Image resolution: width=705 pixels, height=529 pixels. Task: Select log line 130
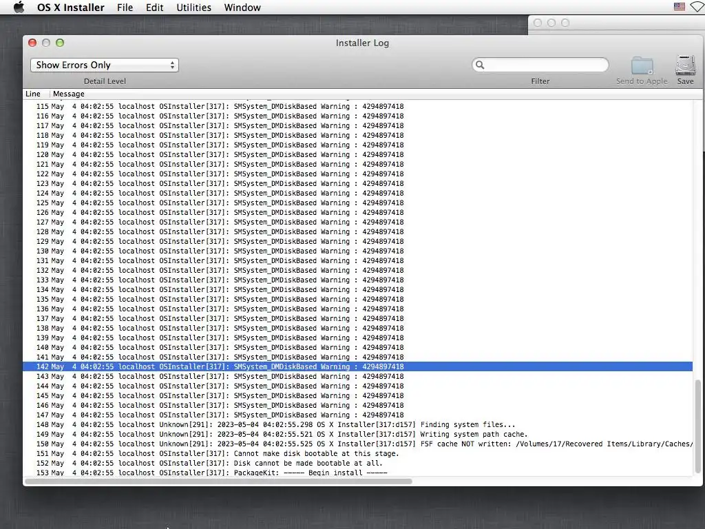coord(357,251)
